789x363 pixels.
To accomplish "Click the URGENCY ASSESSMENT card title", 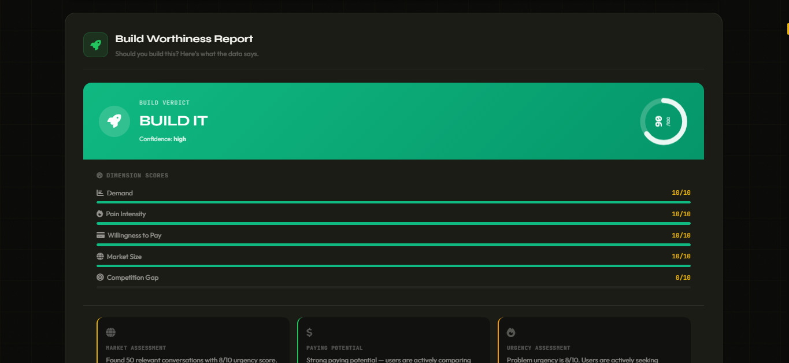I will [539, 348].
